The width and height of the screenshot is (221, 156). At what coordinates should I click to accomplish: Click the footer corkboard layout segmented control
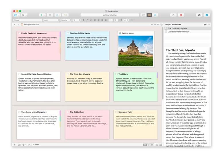tap(148, 145)
